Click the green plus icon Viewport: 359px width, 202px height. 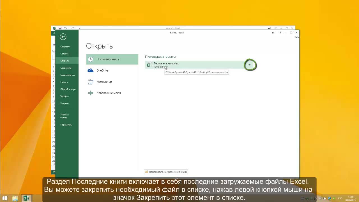click(90, 93)
